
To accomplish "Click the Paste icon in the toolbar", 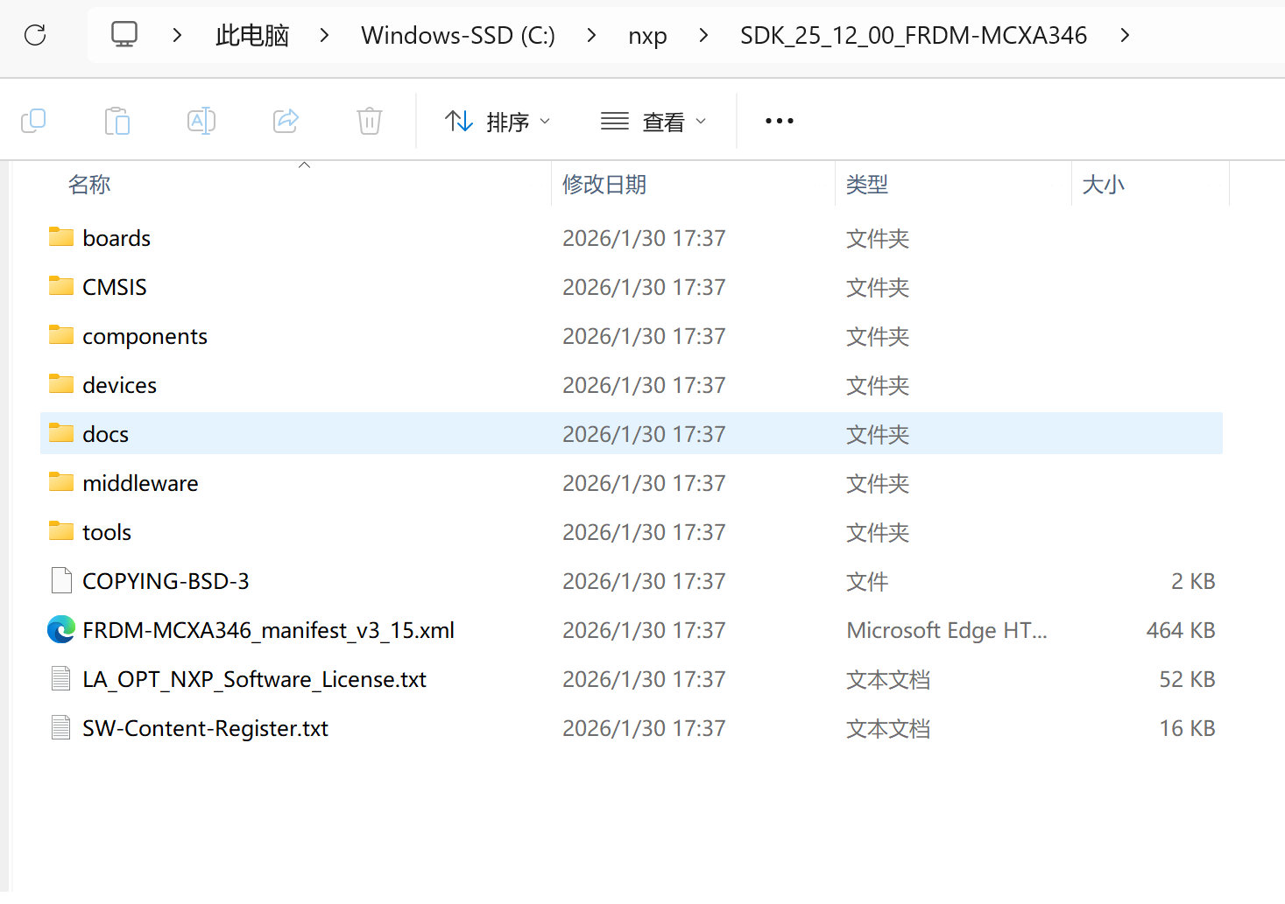I will click(x=117, y=120).
